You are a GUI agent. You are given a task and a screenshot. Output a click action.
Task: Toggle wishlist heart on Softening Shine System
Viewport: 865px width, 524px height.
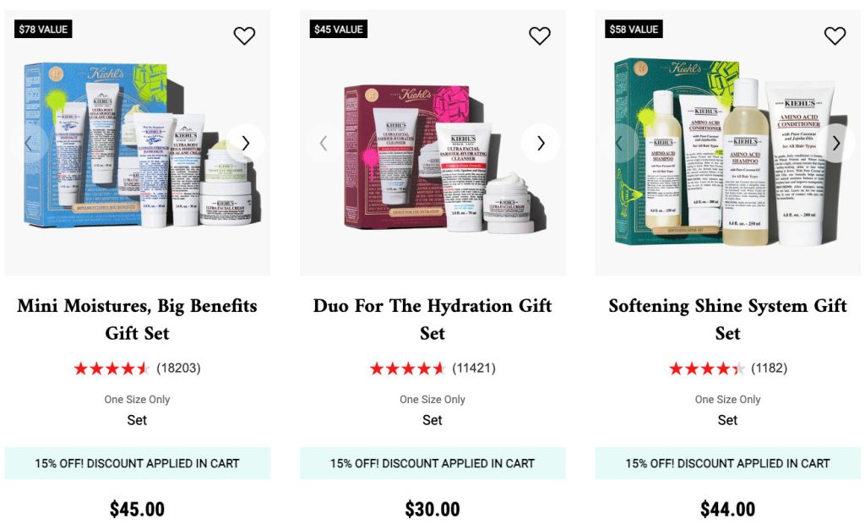(x=835, y=35)
